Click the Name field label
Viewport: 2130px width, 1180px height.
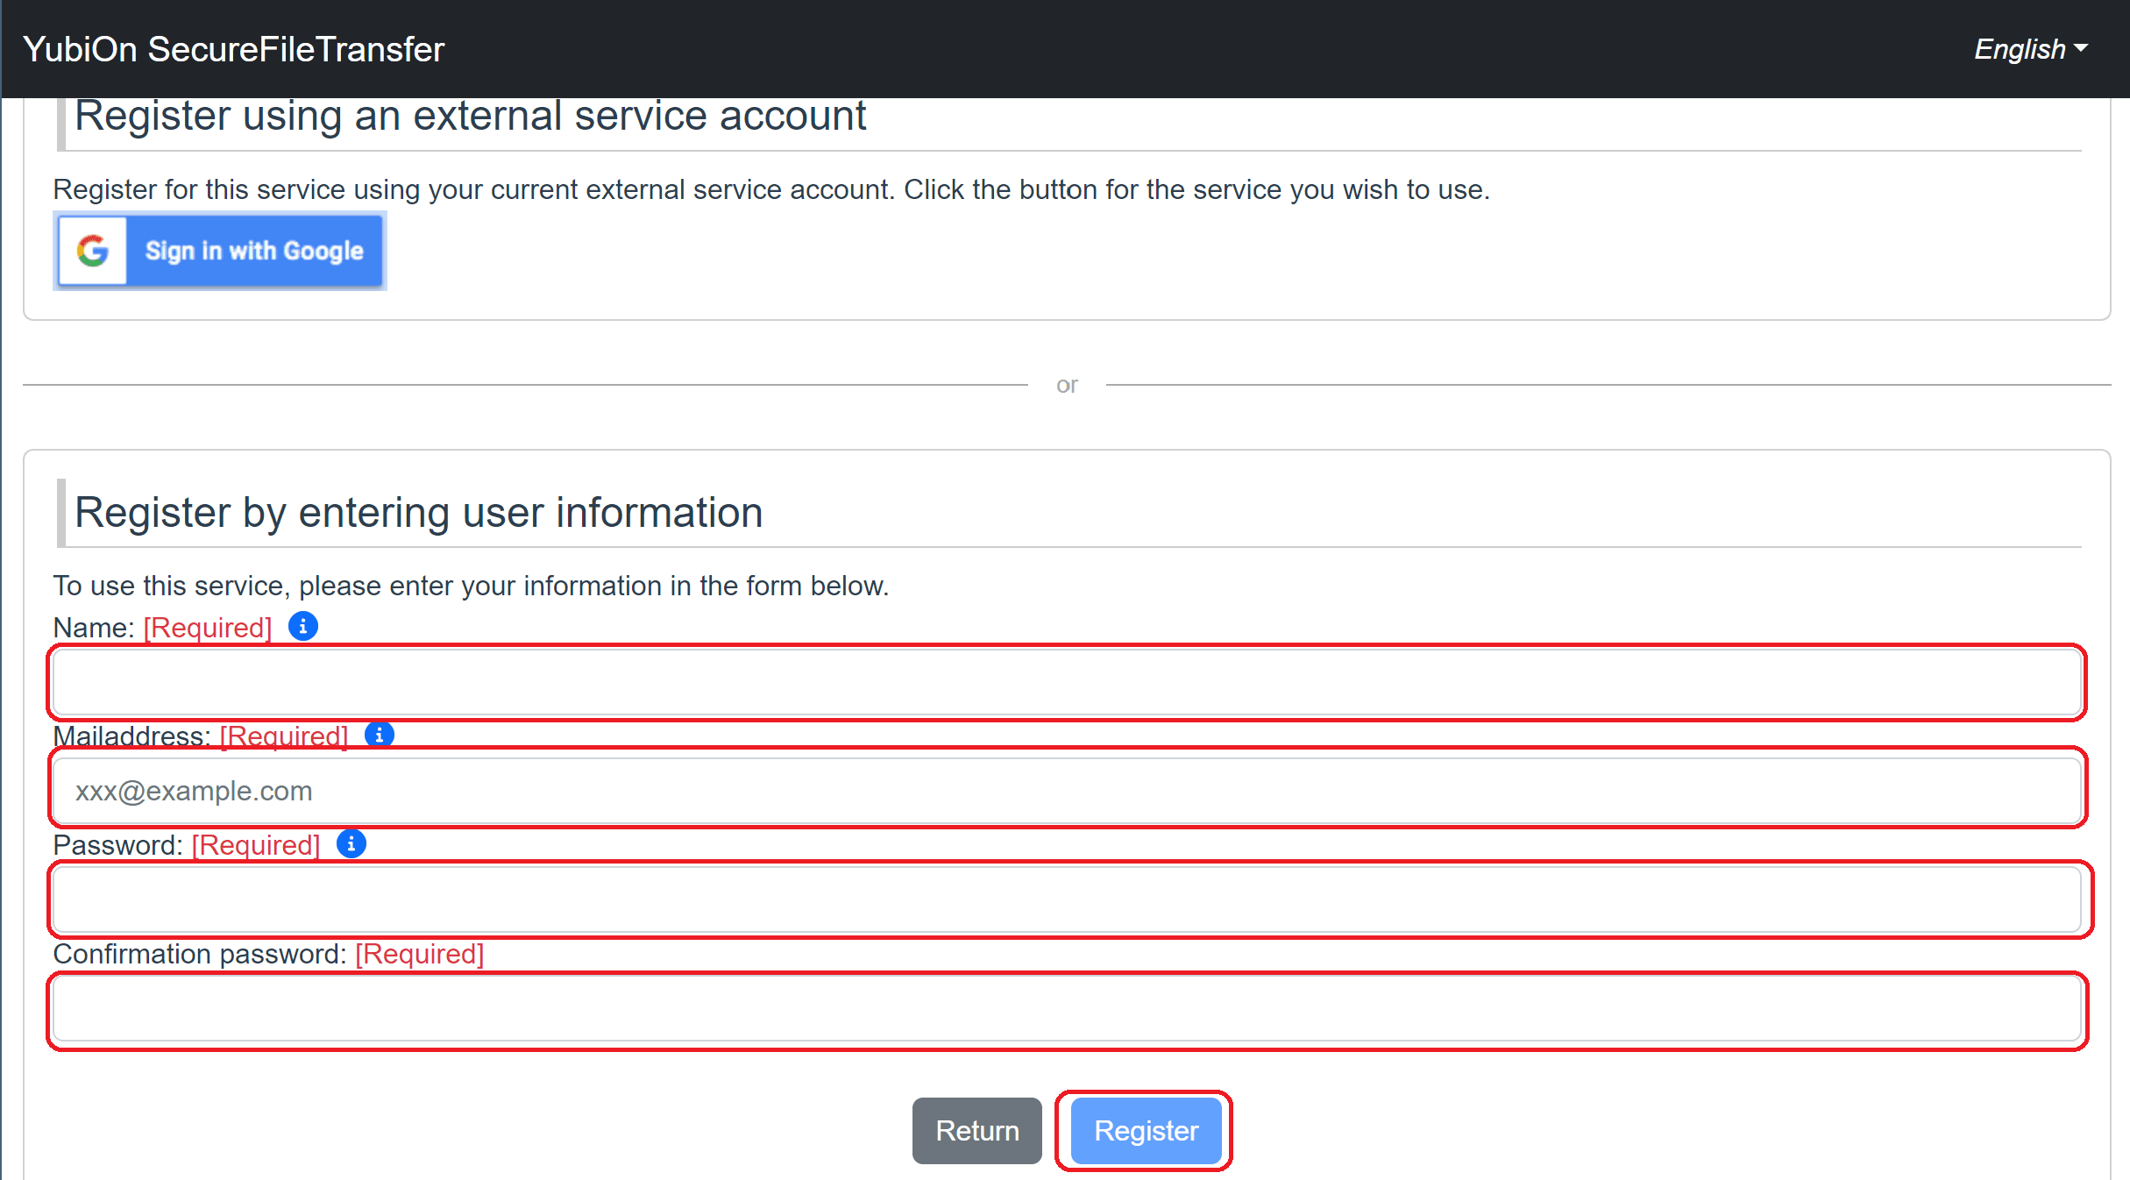tap(93, 628)
